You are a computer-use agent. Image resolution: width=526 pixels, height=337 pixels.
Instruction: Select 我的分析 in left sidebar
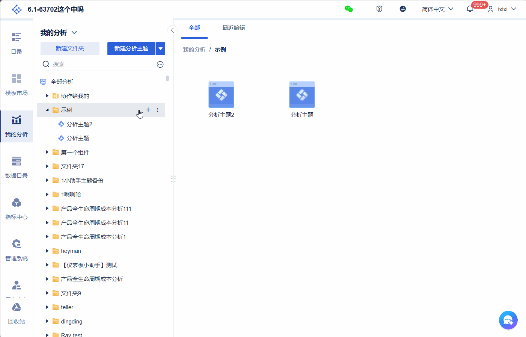point(17,126)
